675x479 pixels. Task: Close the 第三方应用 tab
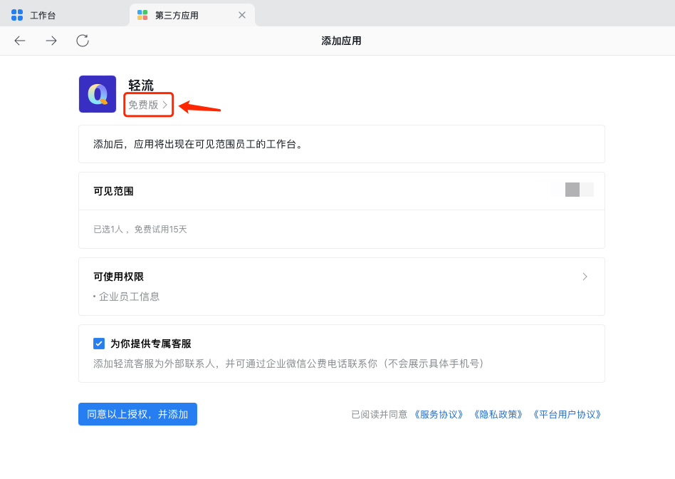(242, 15)
